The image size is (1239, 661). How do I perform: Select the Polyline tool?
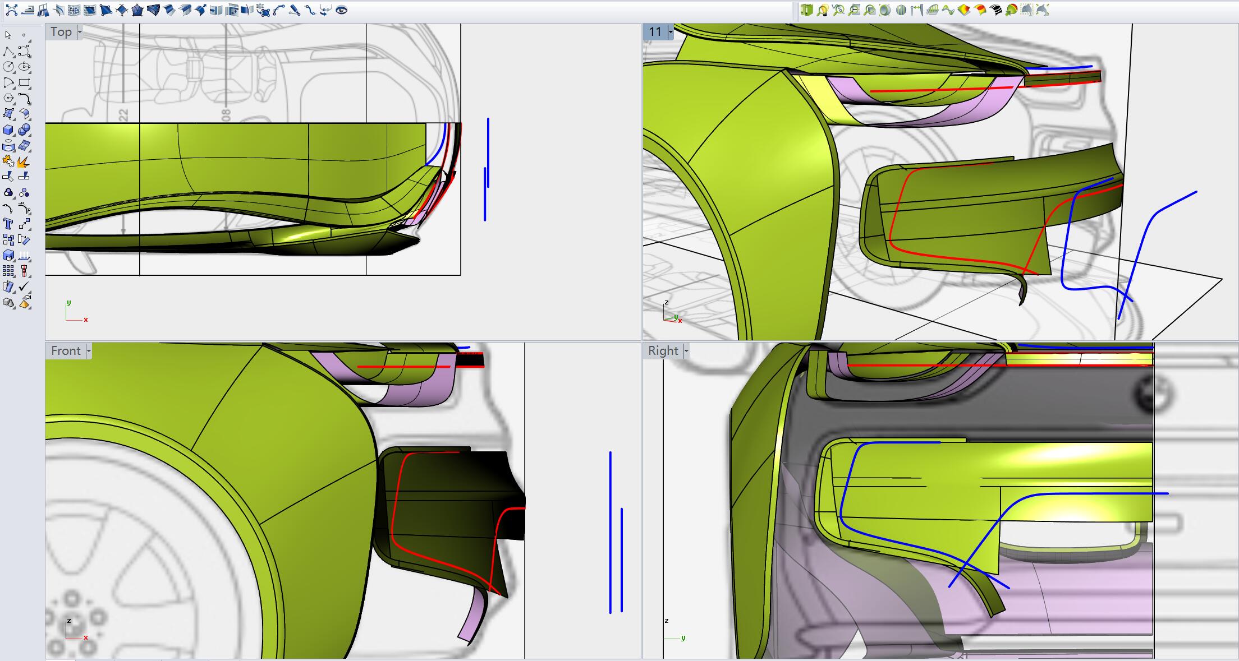tap(8, 52)
